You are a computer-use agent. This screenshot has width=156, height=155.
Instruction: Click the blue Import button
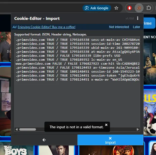pos(110,140)
